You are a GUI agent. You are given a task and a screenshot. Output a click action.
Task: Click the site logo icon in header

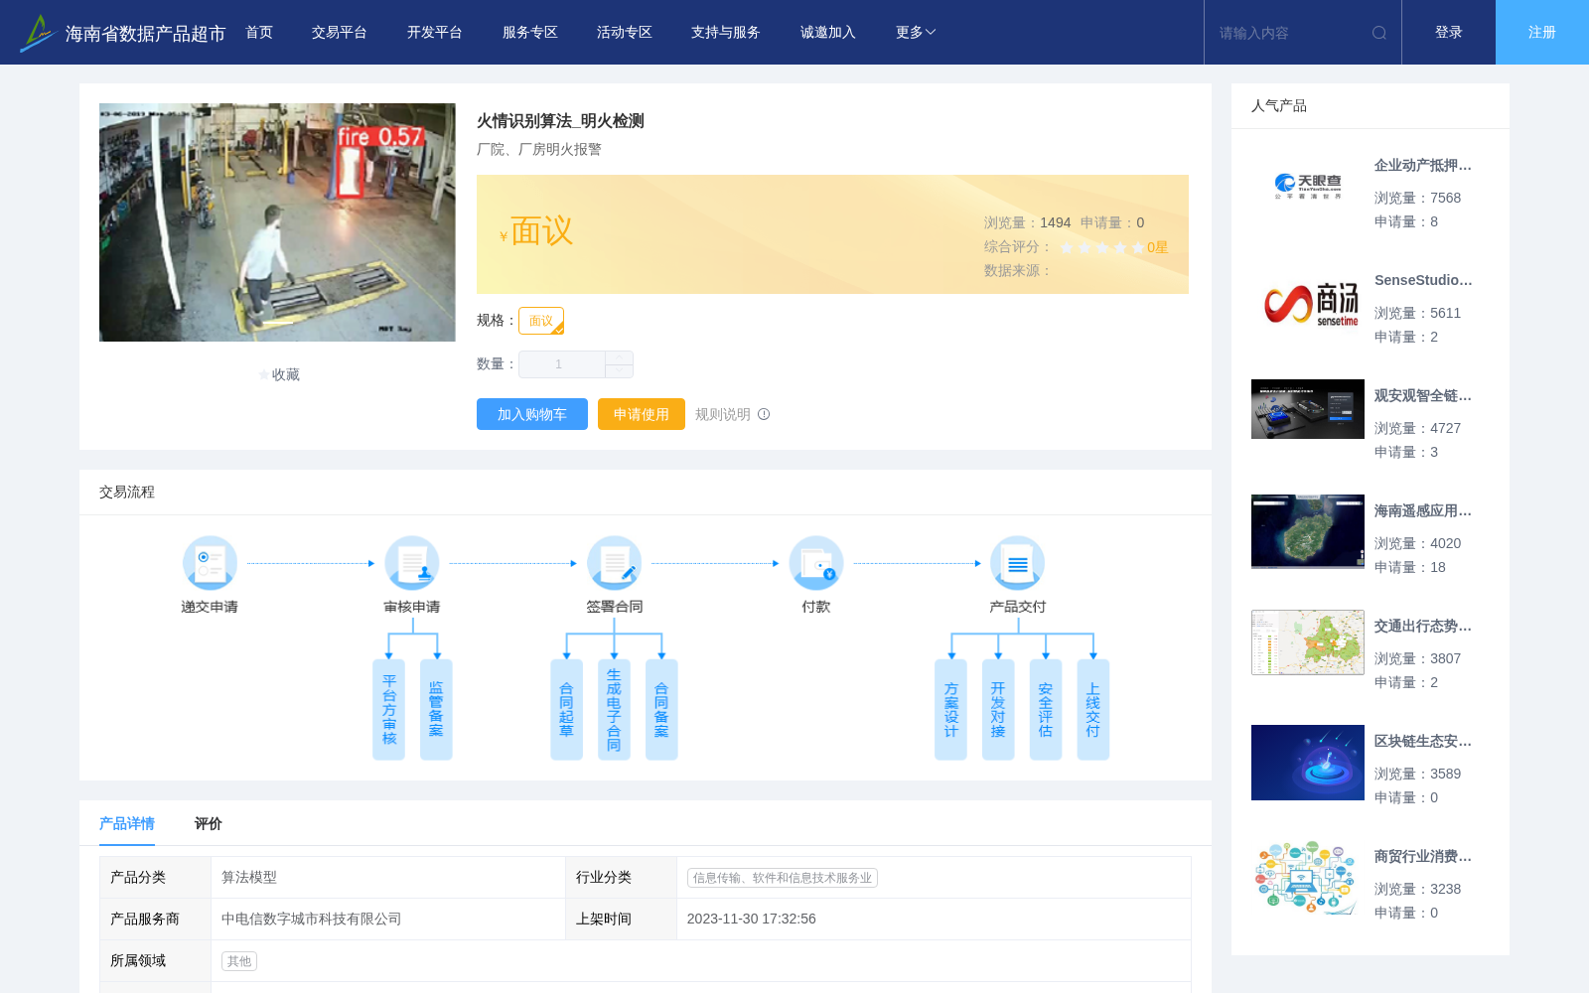38,33
